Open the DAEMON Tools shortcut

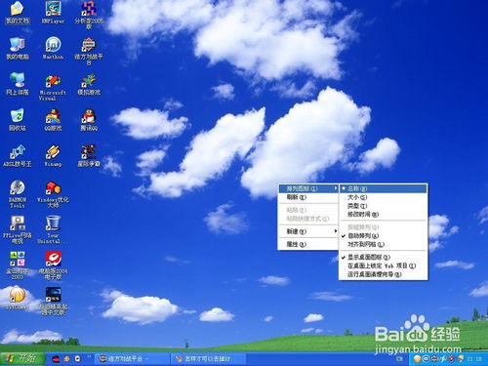(18, 194)
